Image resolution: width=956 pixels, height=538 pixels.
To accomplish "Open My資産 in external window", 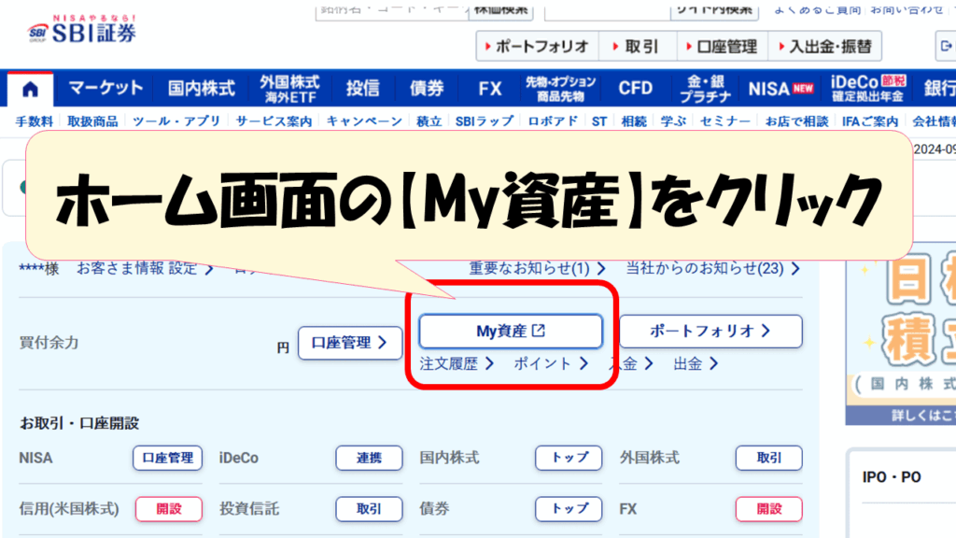I will 510,331.
